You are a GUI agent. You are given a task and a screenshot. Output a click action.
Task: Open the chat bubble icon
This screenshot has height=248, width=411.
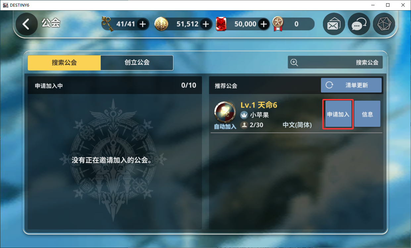(359, 24)
